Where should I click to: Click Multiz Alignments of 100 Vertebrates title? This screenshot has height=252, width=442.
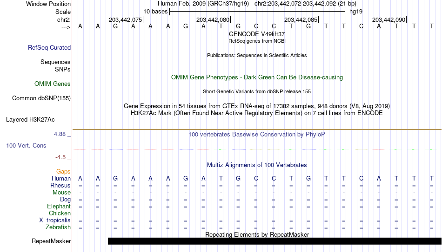point(257,165)
